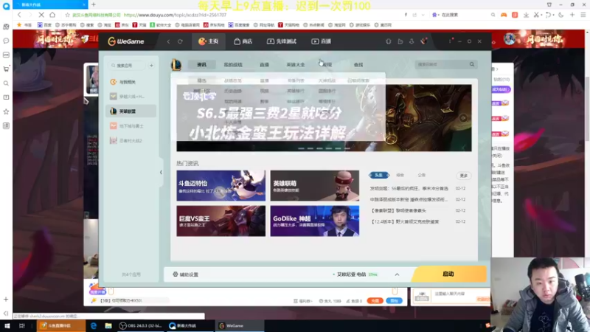Open the 直播 game sub-tab
Viewport: 590px width, 332px height.
click(264, 65)
